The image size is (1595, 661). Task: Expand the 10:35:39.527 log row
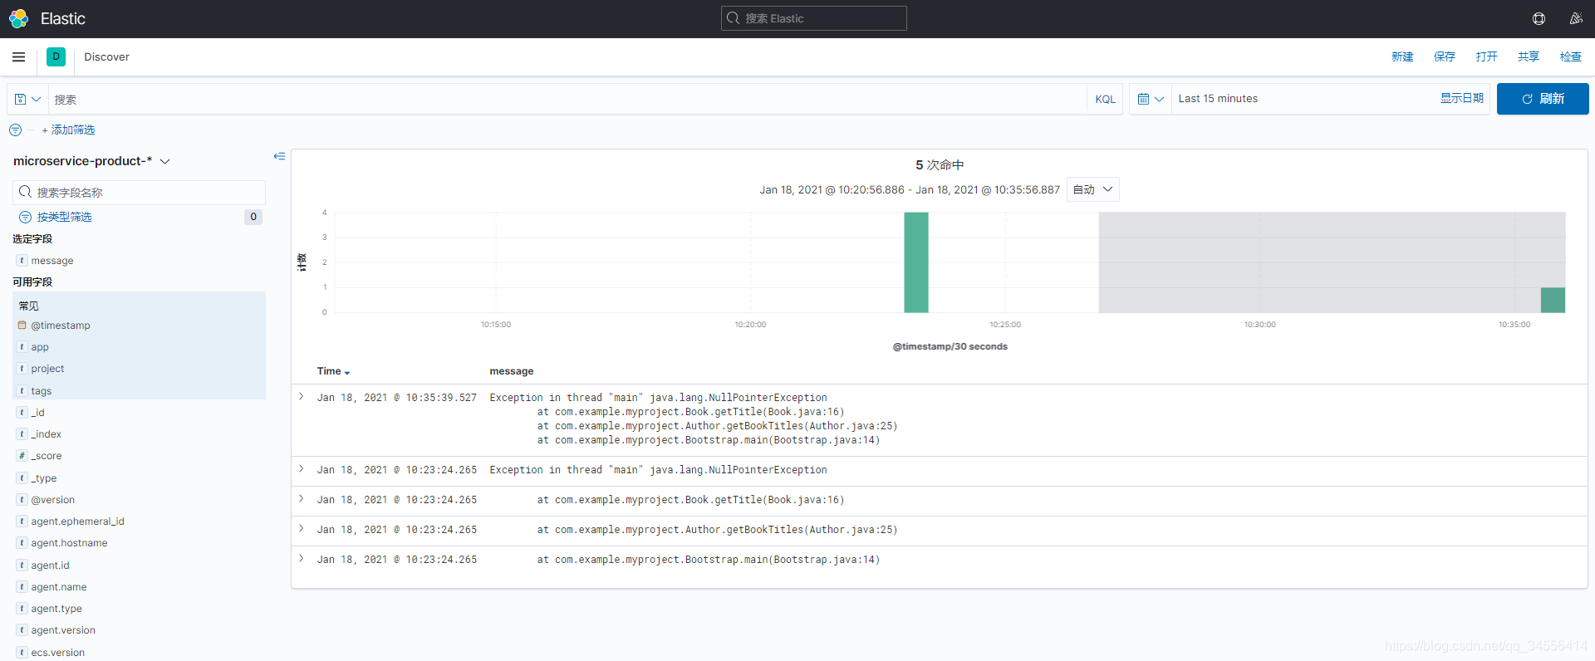tap(302, 397)
